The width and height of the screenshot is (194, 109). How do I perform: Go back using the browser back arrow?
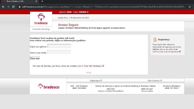(3, 7)
